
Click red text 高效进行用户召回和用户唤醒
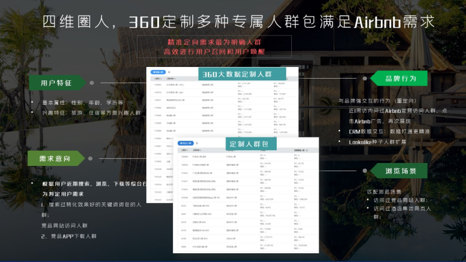(x=214, y=52)
